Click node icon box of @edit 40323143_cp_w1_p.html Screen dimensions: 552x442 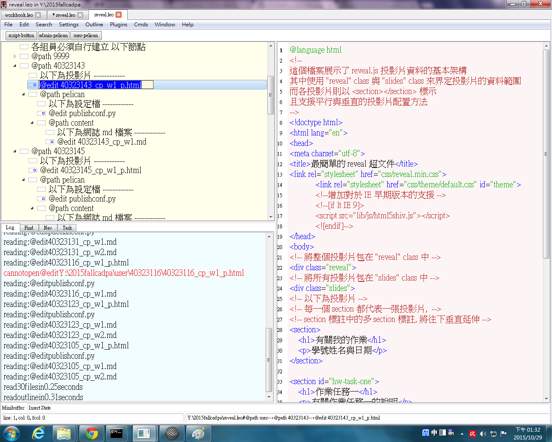(x=33, y=85)
